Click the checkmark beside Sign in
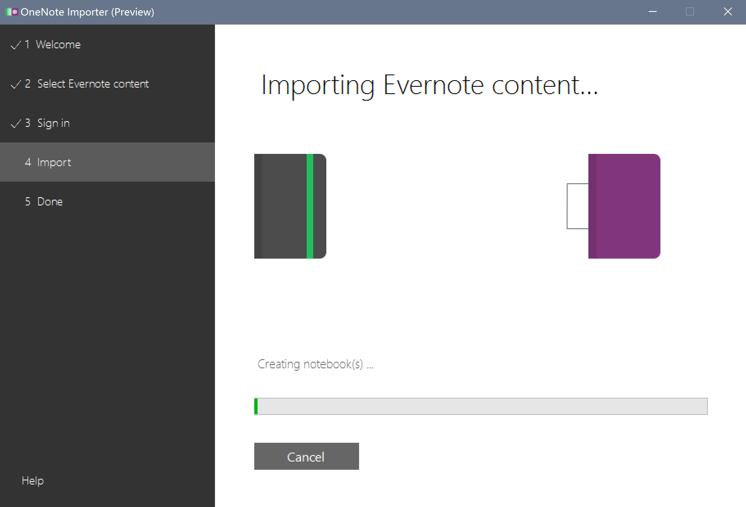The height and width of the screenshot is (507, 746). tap(16, 124)
